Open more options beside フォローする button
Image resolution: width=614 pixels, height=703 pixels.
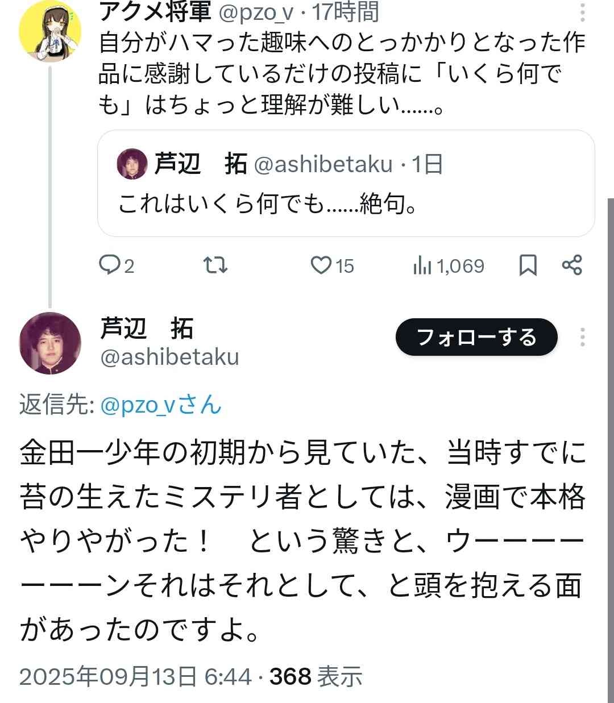pos(582,337)
